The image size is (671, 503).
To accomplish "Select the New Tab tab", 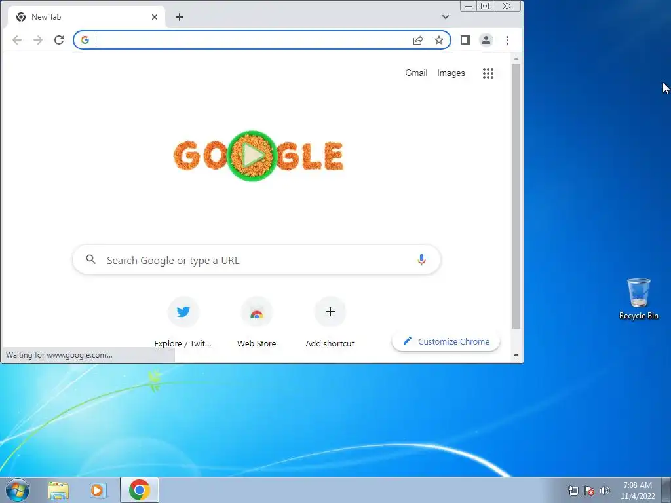I will click(86, 17).
